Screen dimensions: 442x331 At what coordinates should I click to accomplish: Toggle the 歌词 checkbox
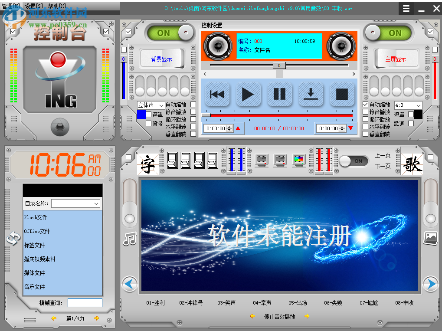tap(411, 123)
